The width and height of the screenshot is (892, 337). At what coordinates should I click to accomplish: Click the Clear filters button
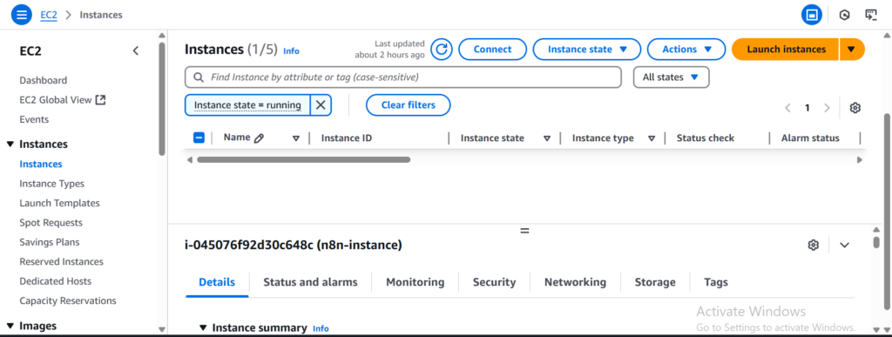tap(408, 105)
